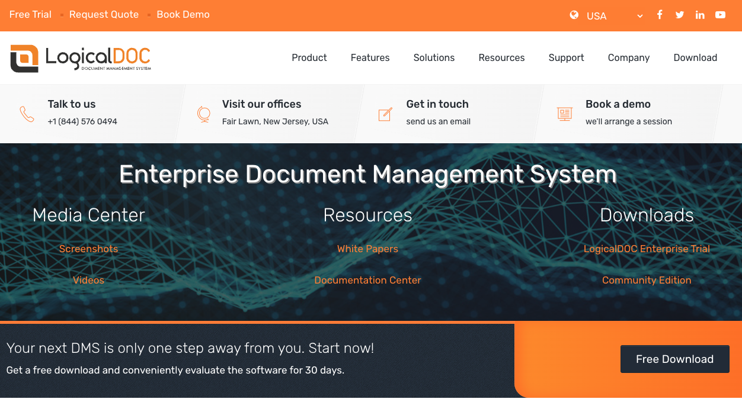Viewport: 742px width, 399px height.
Task: Click the LogicalDOC logo
Action: (81, 59)
